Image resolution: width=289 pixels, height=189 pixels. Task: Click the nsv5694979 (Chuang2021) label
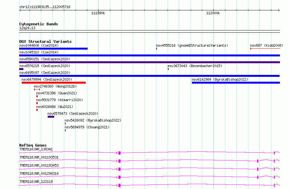click(87, 127)
